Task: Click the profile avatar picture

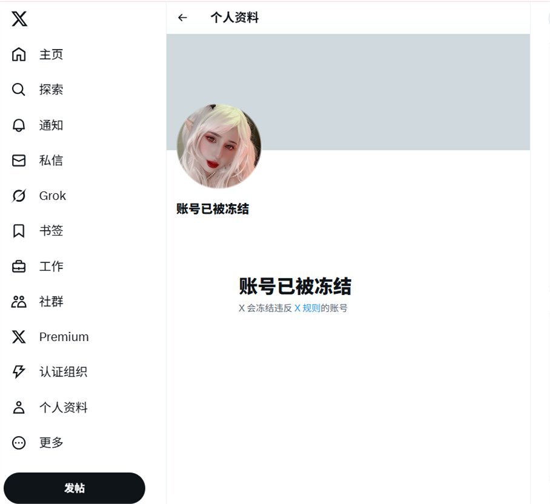Action: coord(219,146)
